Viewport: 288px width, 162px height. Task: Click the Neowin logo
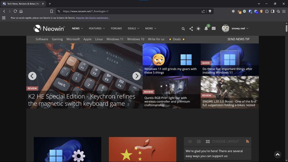tap(49, 28)
